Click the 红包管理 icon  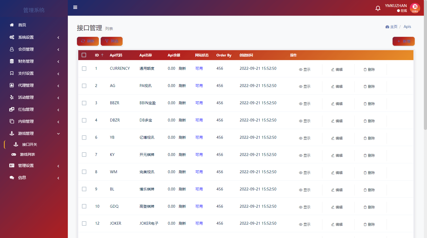pos(12,109)
